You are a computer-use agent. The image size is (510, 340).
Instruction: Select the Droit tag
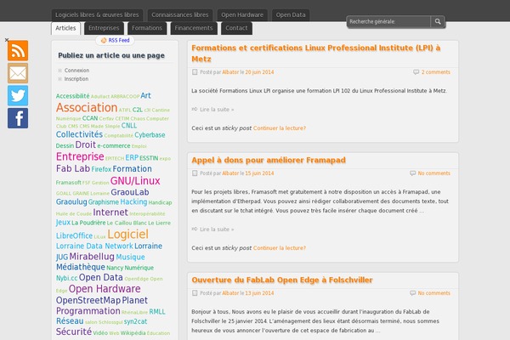tap(86, 144)
